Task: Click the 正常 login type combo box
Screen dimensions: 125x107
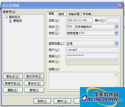Action: tap(92, 43)
